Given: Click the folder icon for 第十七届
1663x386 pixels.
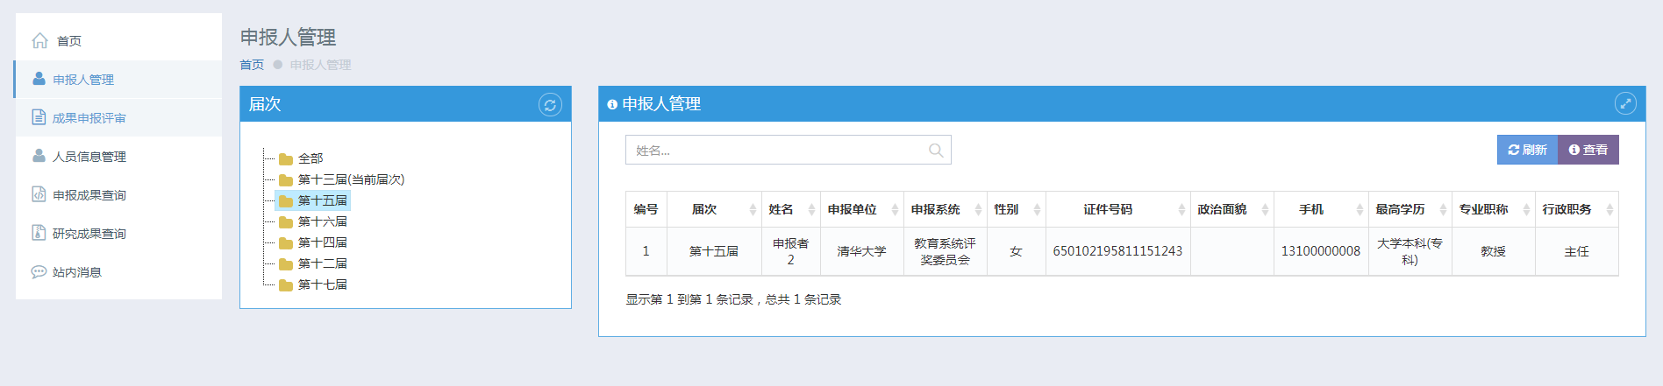Looking at the screenshot, I should tap(286, 285).
